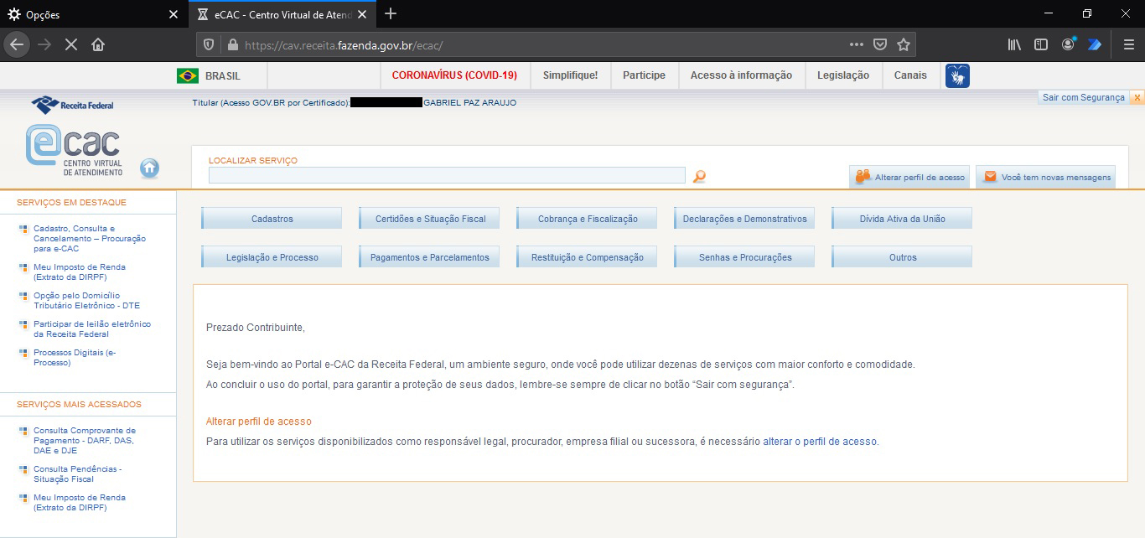The image size is (1145, 538).
Task: Click the browser Home icon
Action: (x=98, y=45)
